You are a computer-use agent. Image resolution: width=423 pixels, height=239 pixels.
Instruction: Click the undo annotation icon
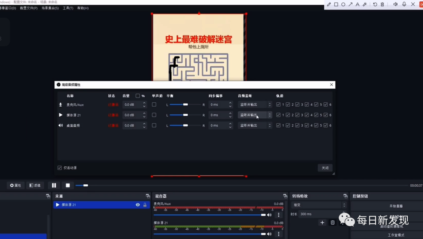coord(375,4)
